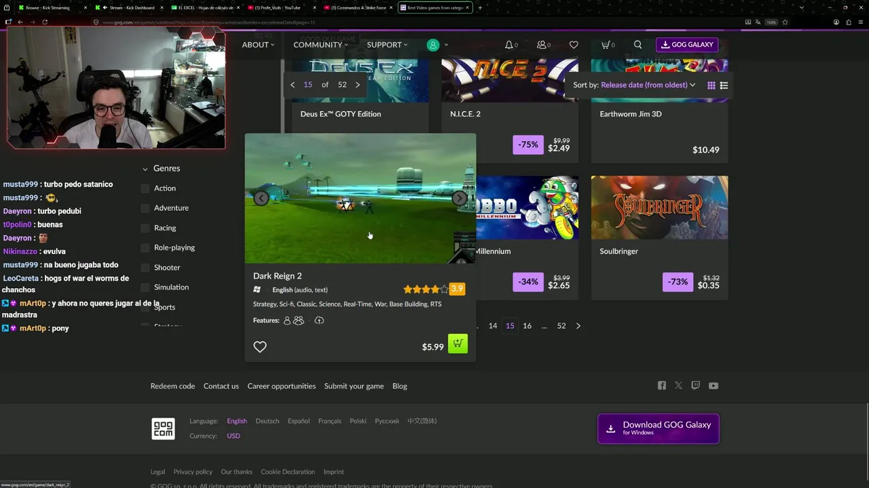Add Dark Reign 2 to wishlist
This screenshot has width=869, height=488.
tap(260, 346)
